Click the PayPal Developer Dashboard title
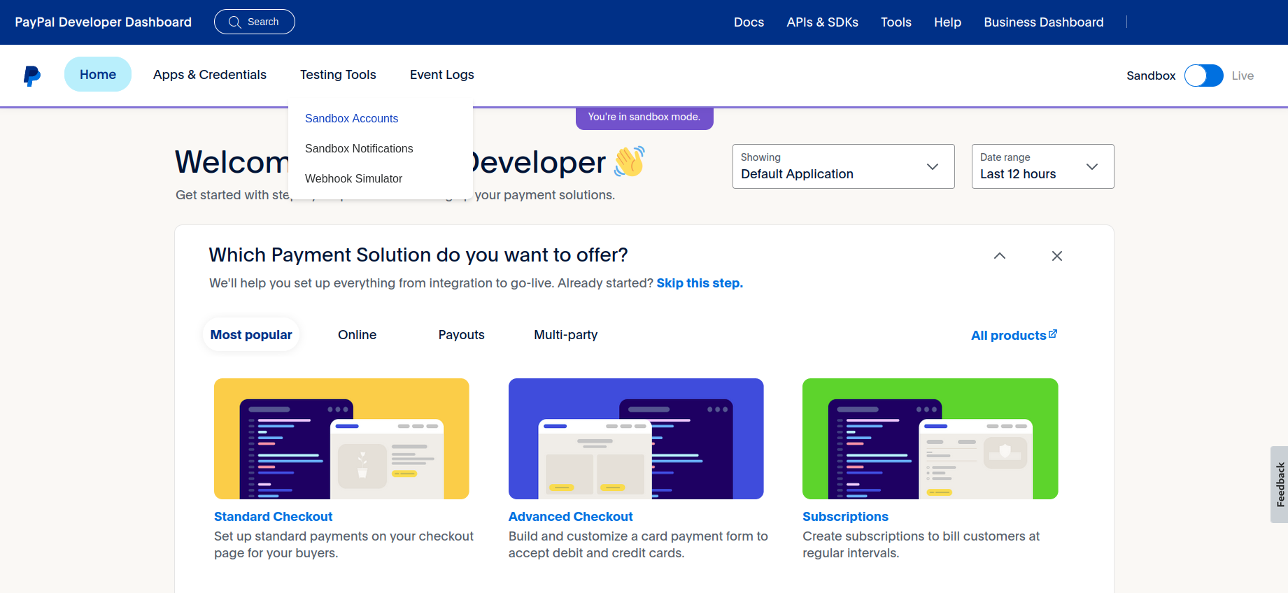Screen dimensions: 1288x593 pos(104,22)
